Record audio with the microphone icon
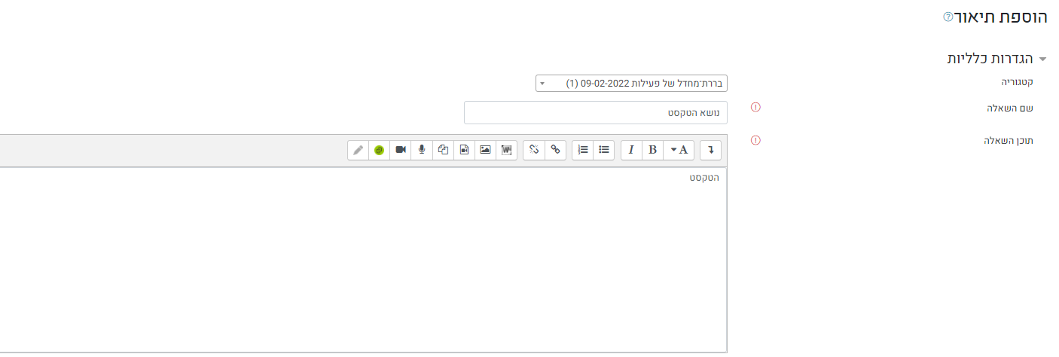Screen dimensions: 1059x357 (422, 150)
